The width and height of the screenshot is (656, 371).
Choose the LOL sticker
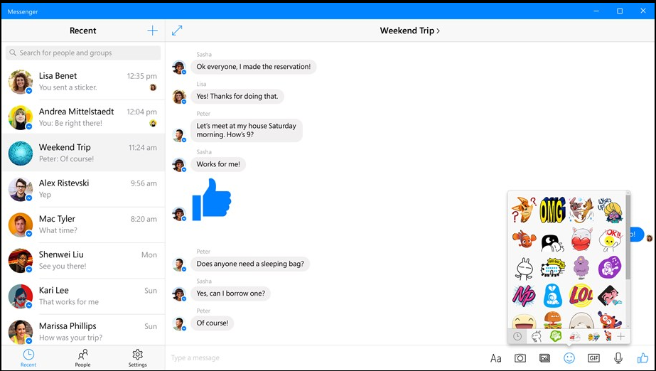pos(581,295)
